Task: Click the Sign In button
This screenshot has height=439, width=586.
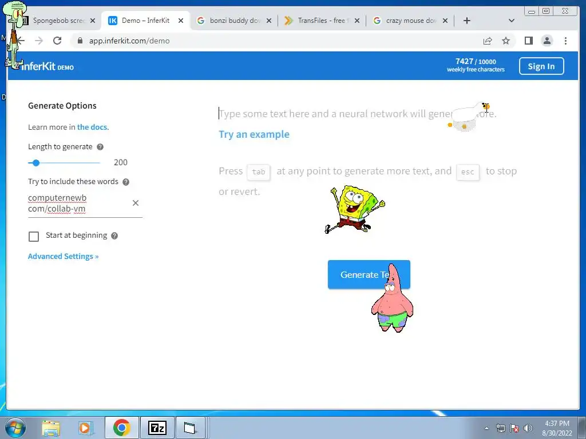Action: pyautogui.click(x=541, y=66)
